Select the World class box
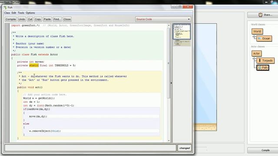The image size is (278, 156). point(257,31)
